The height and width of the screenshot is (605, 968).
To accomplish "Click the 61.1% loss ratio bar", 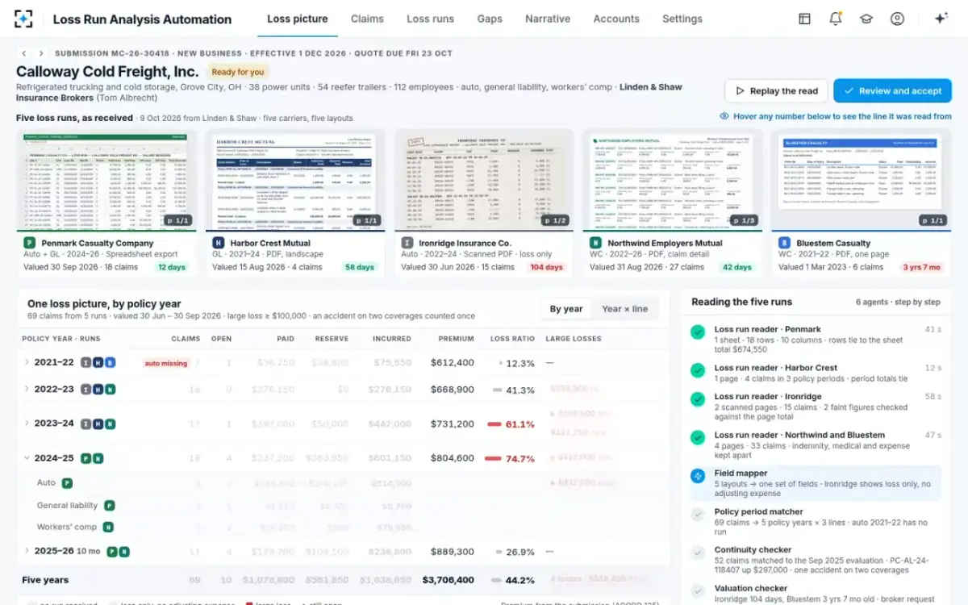I will [x=493, y=423].
